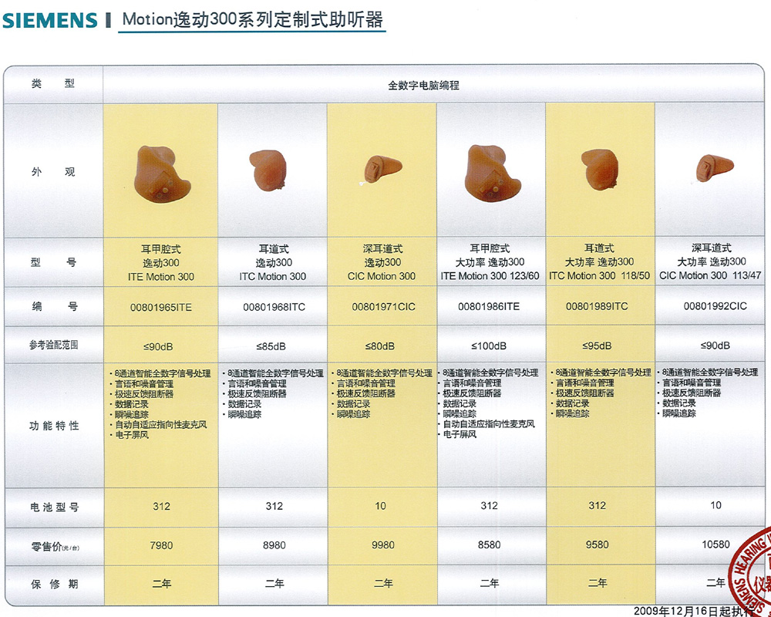The height and width of the screenshot is (617, 771).
Task: Select the retail price "8980"
Action: point(274,545)
